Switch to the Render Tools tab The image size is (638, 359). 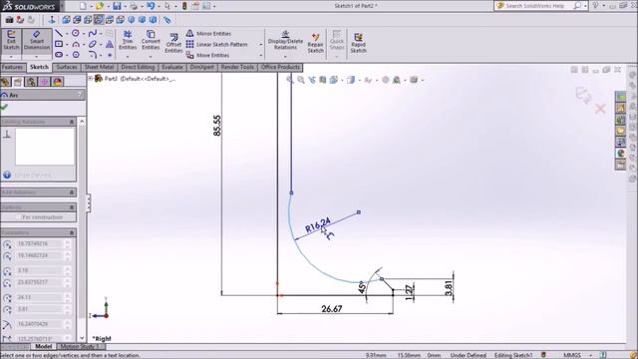coord(237,67)
